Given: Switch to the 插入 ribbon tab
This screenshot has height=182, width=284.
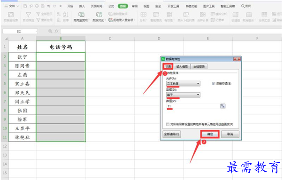Looking at the screenshot, I should 82,6.
